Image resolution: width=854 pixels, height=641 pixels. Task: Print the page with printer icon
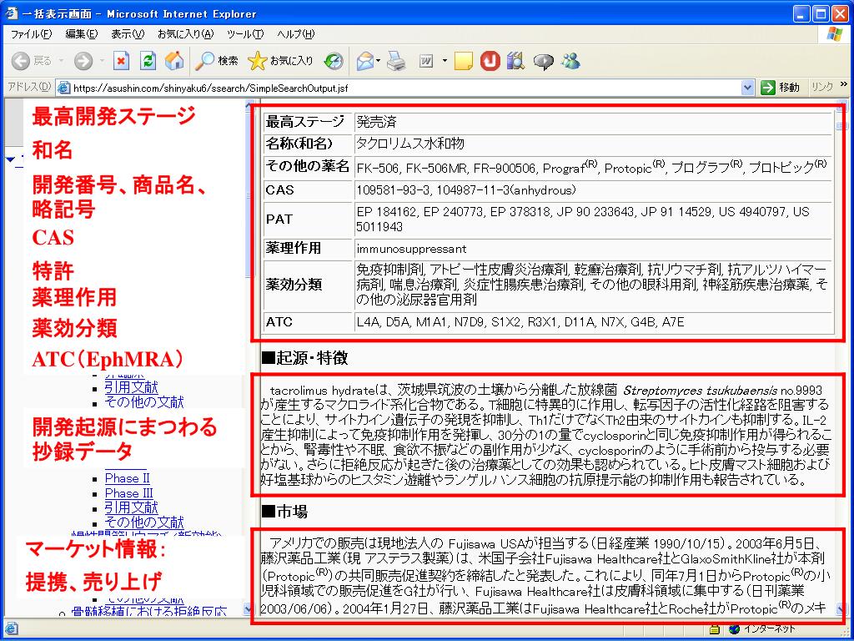pyautogui.click(x=396, y=61)
